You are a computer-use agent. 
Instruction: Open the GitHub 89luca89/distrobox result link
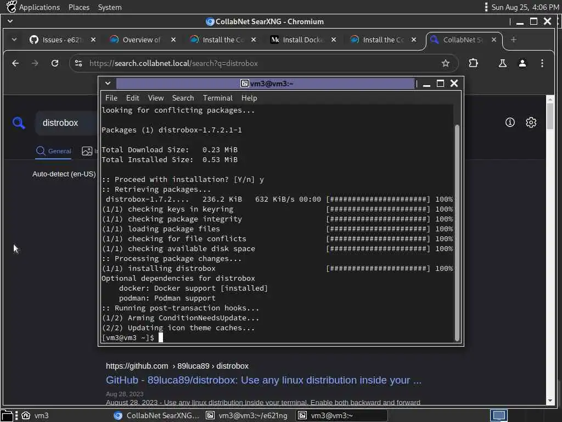[x=263, y=380]
